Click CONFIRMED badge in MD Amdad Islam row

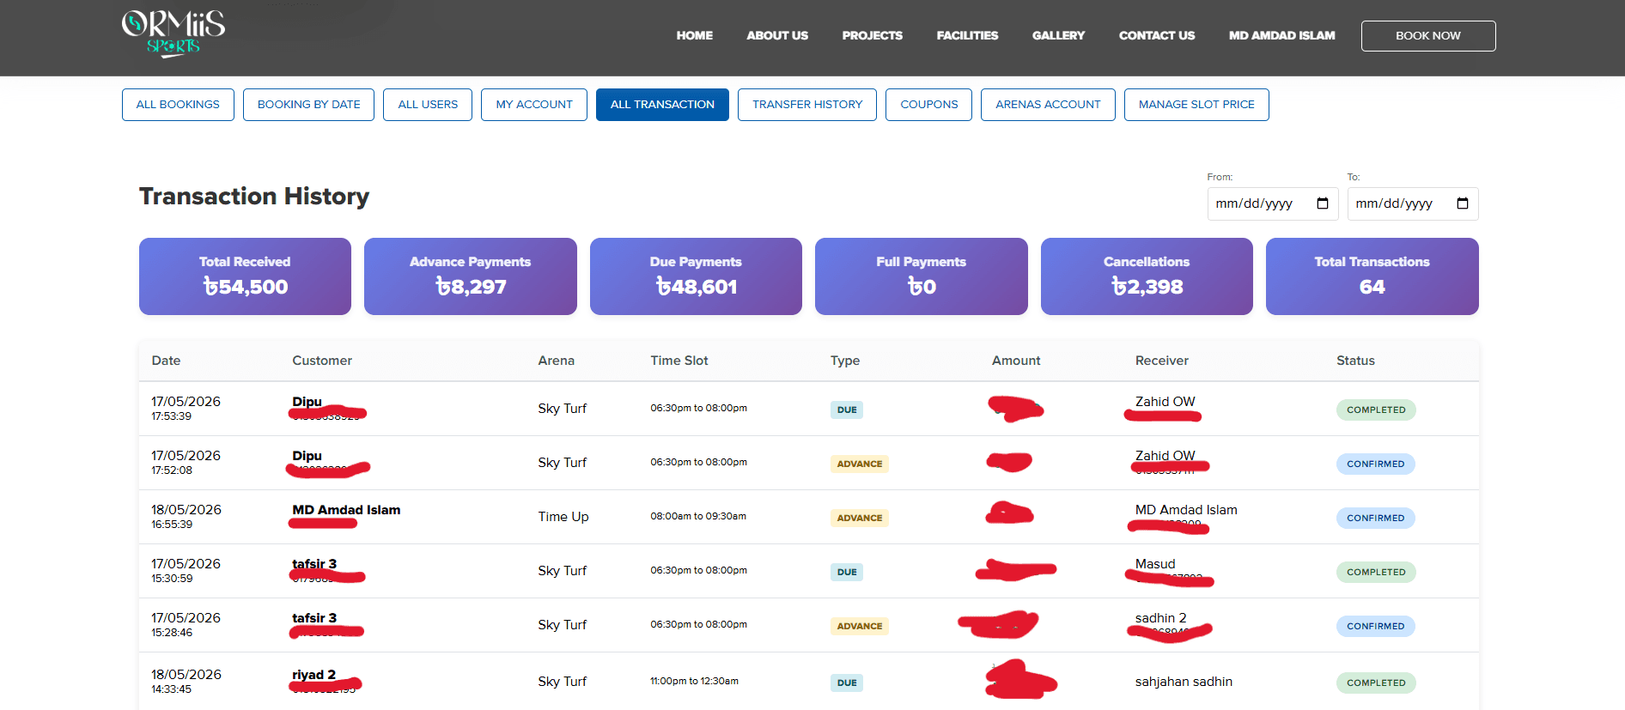[x=1375, y=518]
